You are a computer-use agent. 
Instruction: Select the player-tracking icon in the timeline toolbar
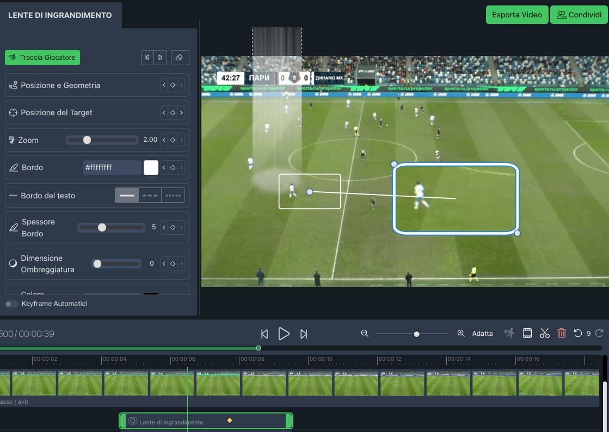click(x=509, y=333)
